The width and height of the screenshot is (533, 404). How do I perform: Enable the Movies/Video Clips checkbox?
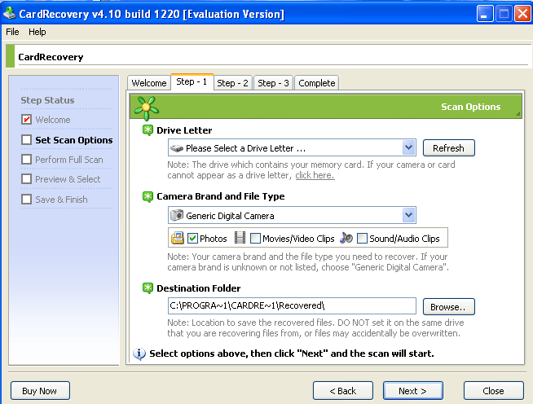(255, 238)
